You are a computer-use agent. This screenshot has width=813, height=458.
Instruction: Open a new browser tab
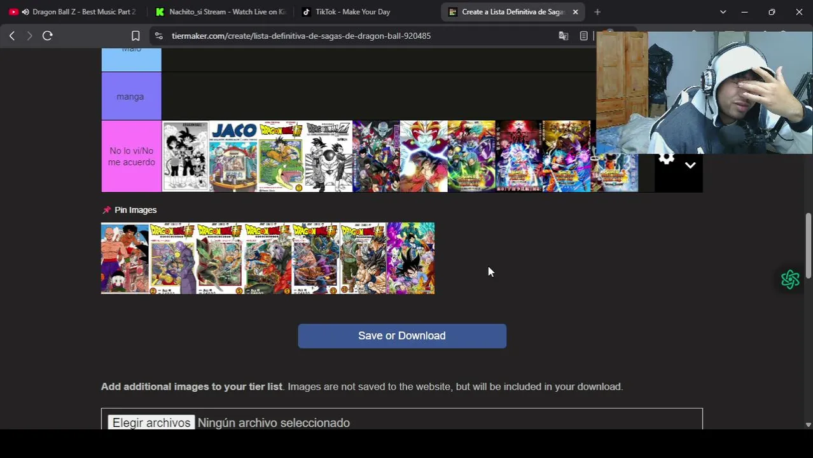point(597,11)
